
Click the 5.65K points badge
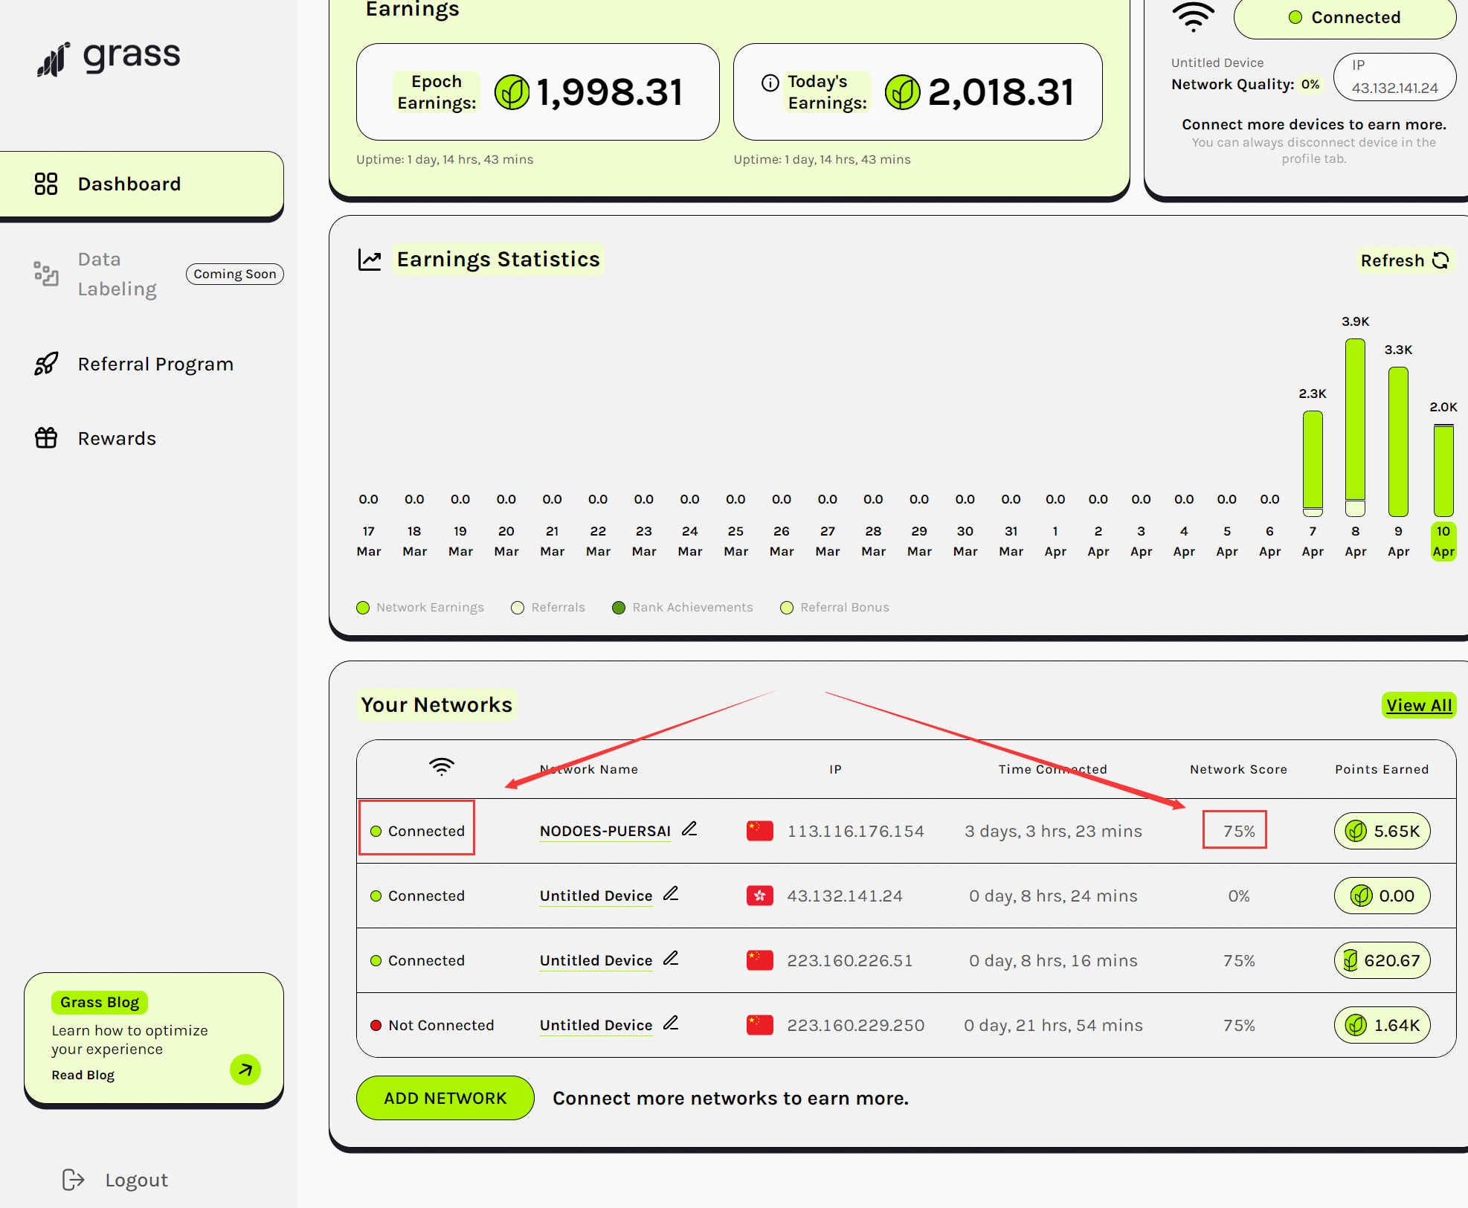pos(1382,831)
